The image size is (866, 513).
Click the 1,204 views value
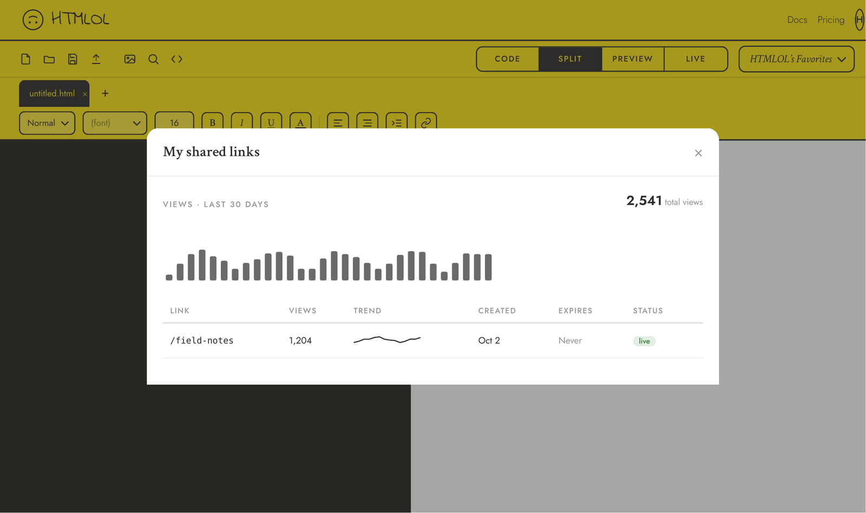click(x=300, y=341)
